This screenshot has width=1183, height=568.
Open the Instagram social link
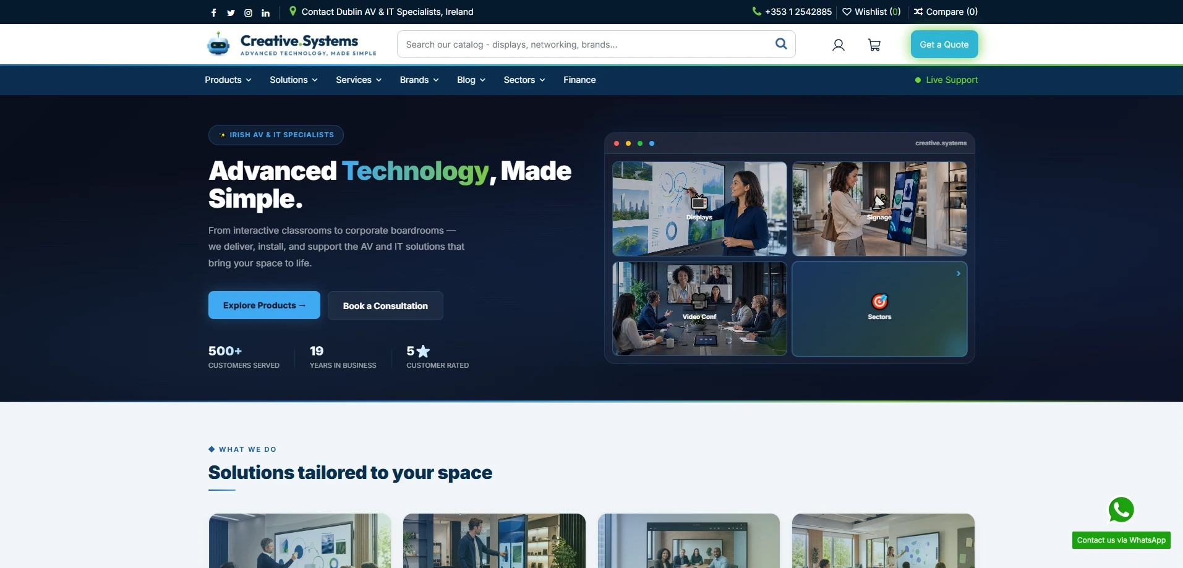pyautogui.click(x=249, y=12)
